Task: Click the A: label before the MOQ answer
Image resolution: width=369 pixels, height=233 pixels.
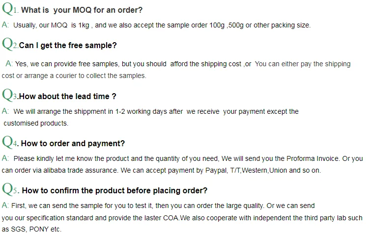Action: click(5, 25)
